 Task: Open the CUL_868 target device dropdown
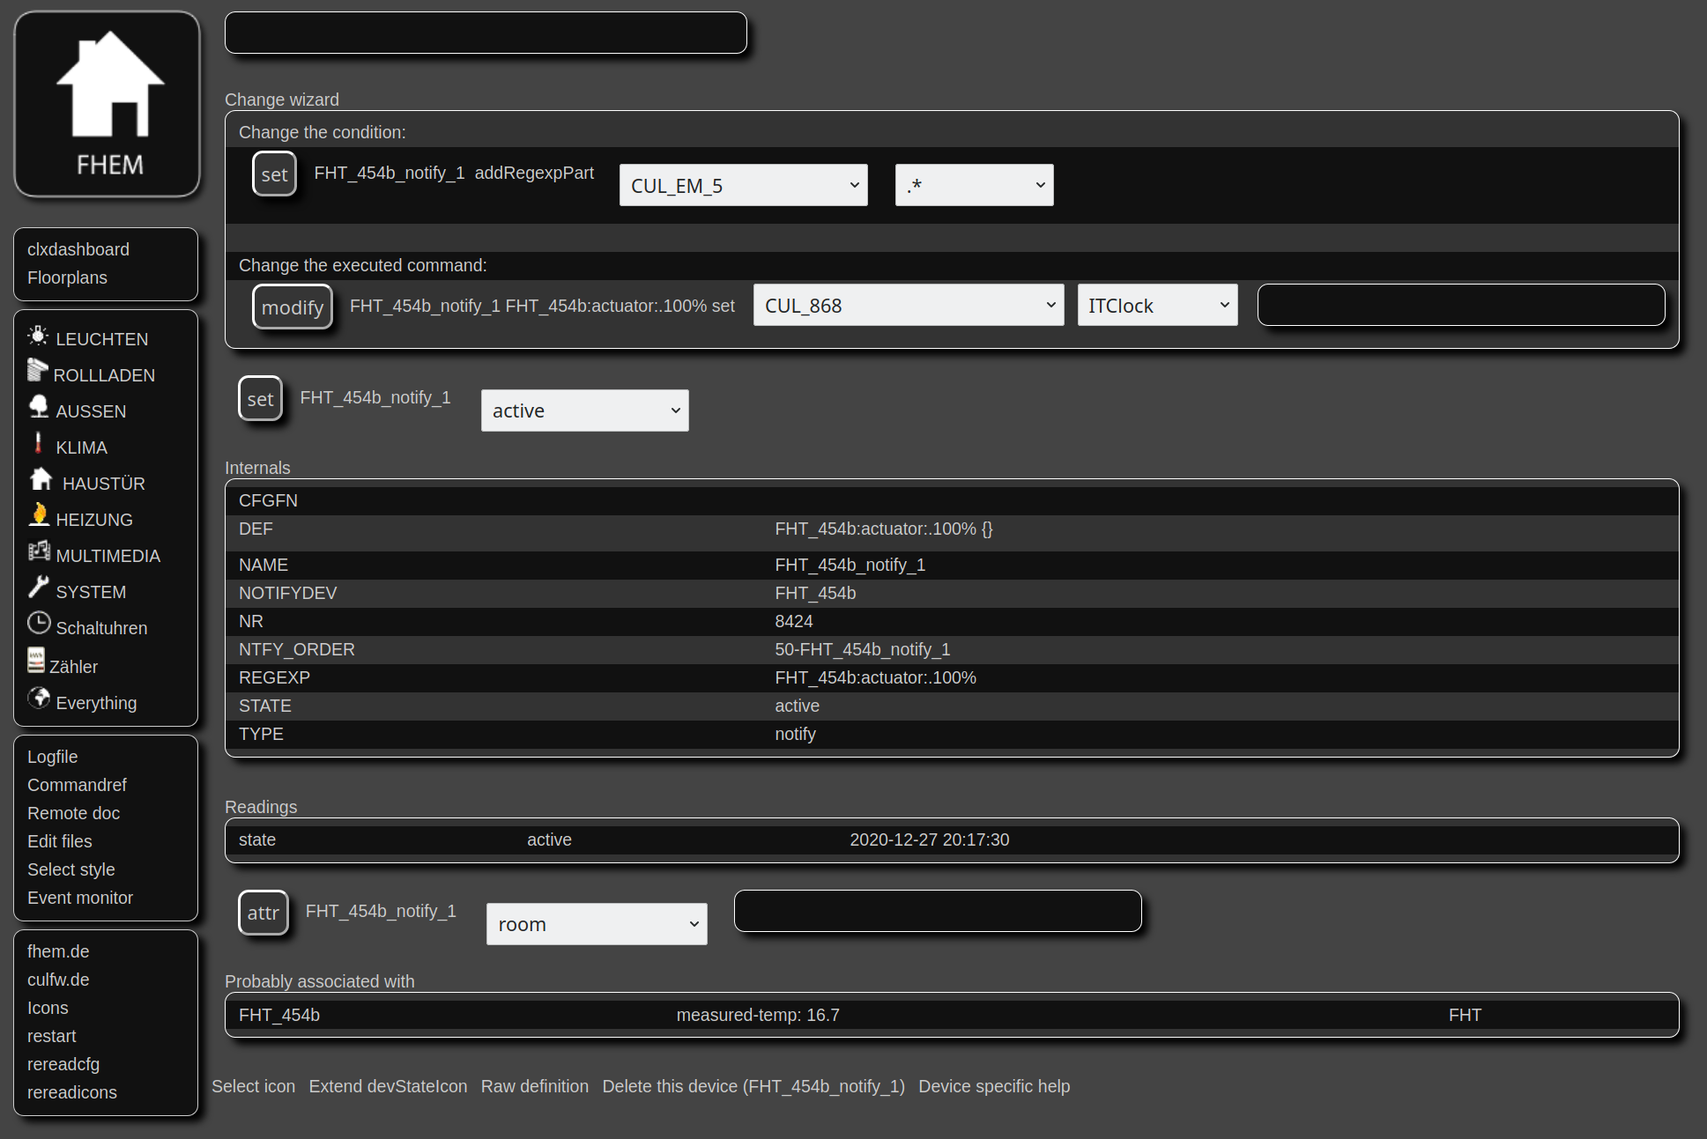click(908, 306)
